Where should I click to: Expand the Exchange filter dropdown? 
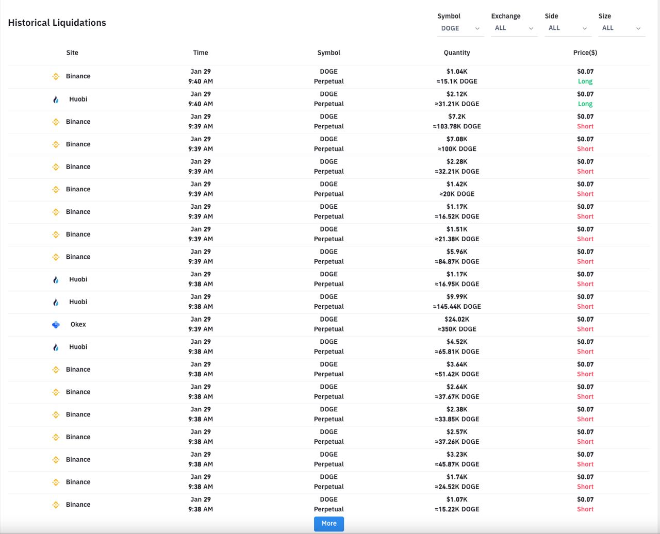click(514, 28)
